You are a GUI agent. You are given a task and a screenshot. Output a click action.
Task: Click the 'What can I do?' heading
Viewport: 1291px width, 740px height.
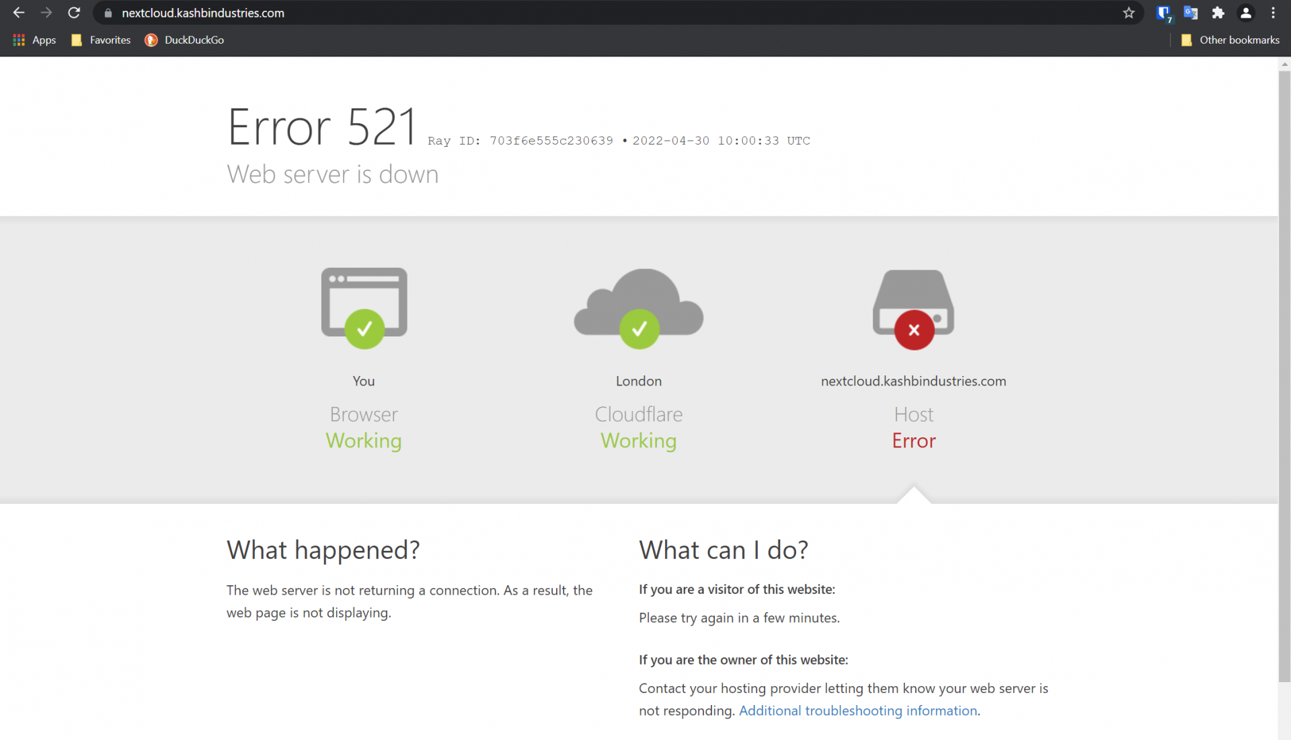723,550
